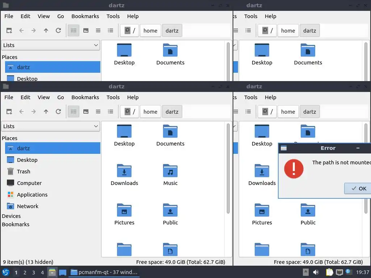Open new tab in upper-left dartz window

pyautogui.click(x=9, y=30)
